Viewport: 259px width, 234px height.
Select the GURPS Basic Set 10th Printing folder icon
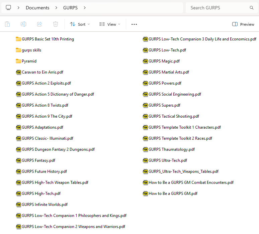tap(18, 39)
